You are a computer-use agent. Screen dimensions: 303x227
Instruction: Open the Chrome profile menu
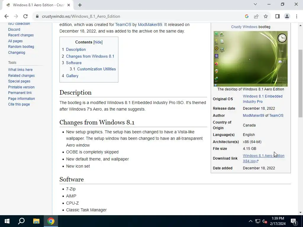(287, 17)
